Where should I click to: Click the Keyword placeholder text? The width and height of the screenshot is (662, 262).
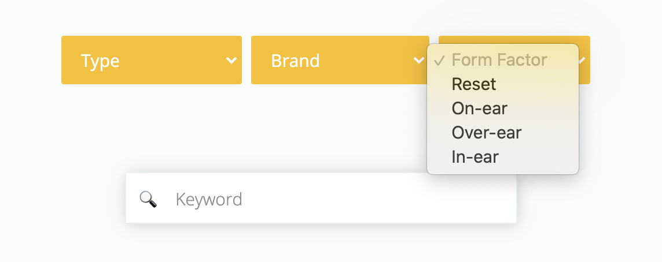[209, 200]
